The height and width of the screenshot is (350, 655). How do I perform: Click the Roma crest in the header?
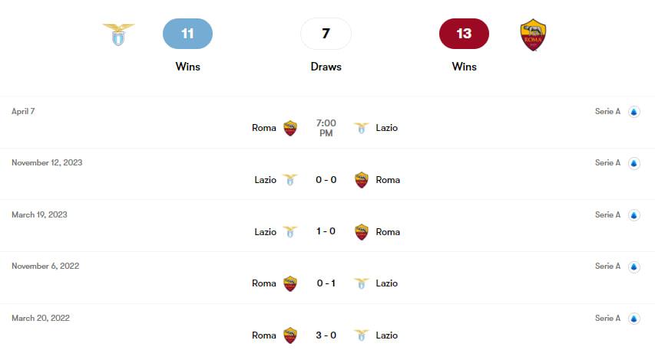click(x=532, y=34)
